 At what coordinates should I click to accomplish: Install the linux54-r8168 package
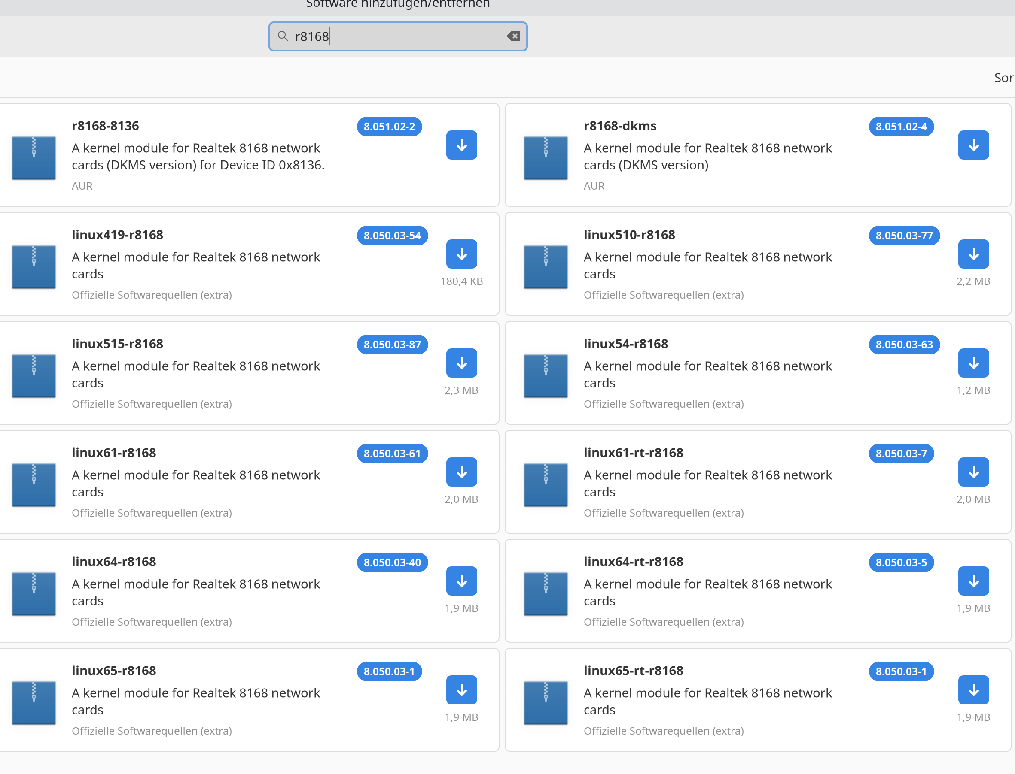point(973,363)
